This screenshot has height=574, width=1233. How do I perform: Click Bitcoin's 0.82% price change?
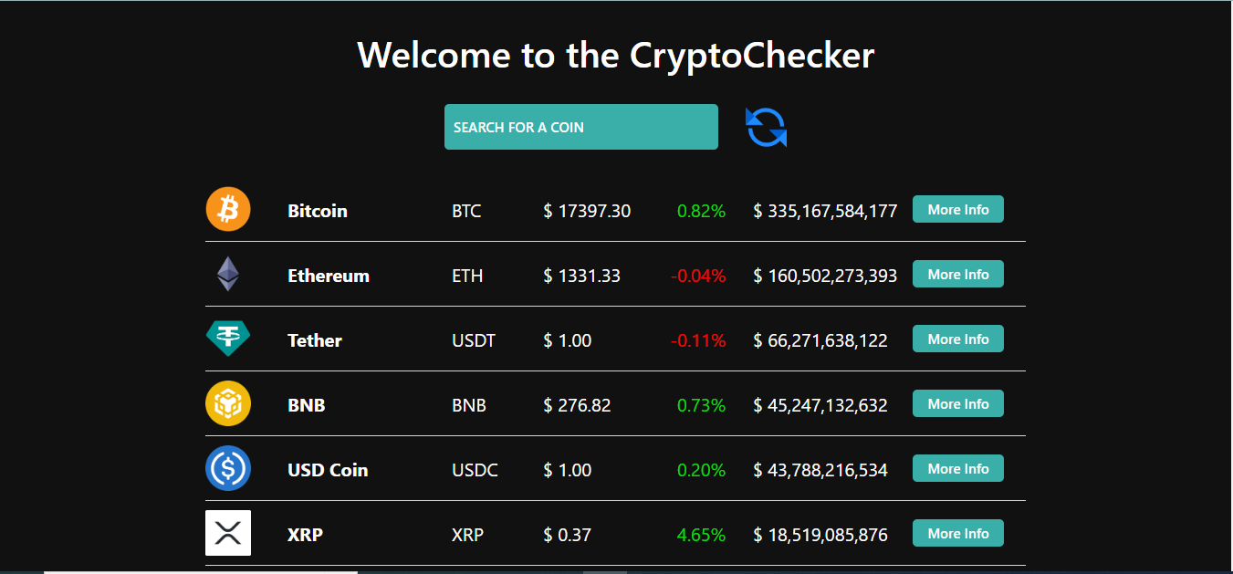(701, 211)
